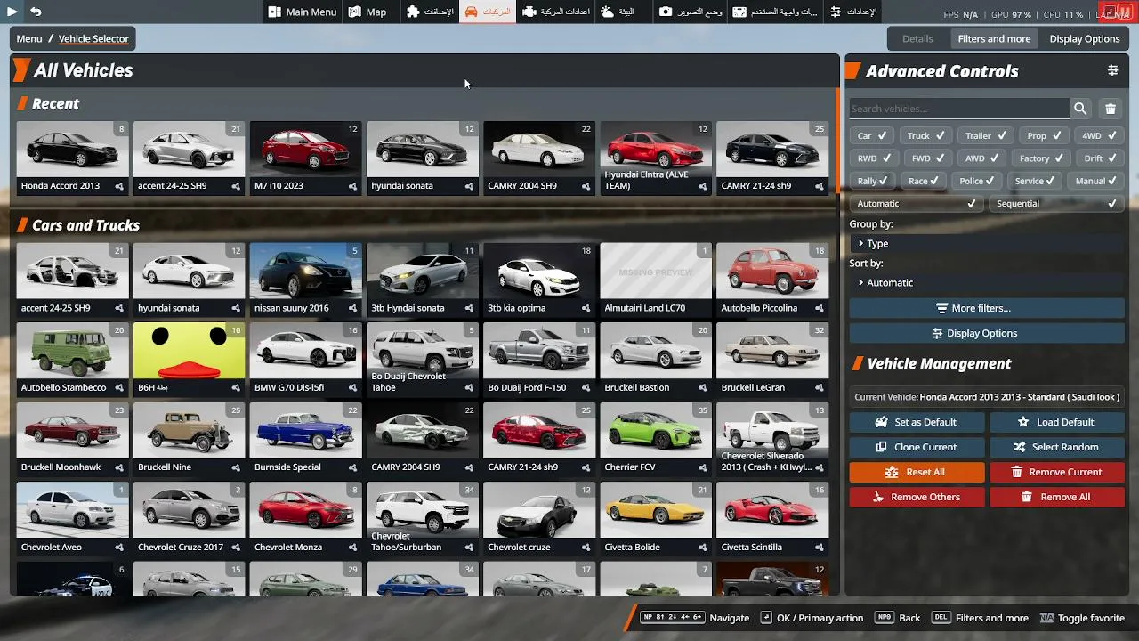Viewport: 1139px width, 641px height.
Task: Open the Map tab in the top bar
Action: click(368, 12)
